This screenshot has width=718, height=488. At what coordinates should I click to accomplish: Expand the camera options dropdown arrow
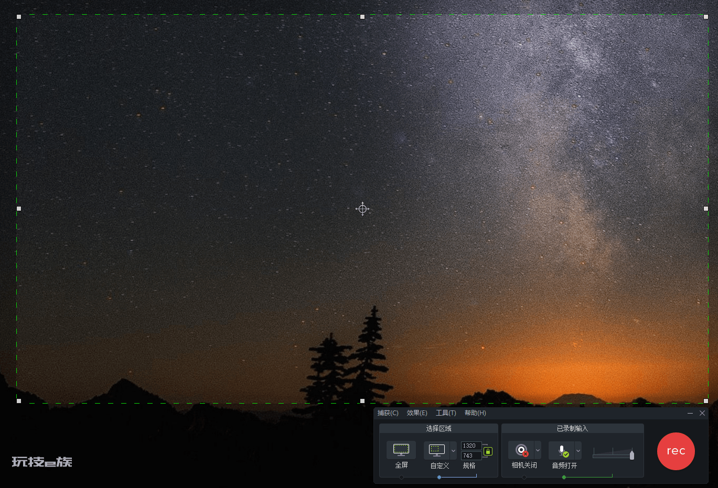coord(538,450)
